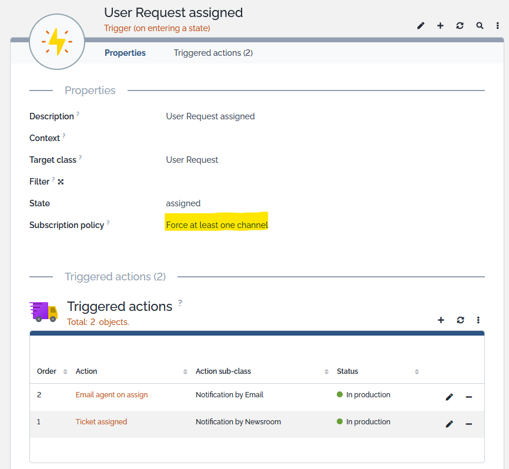
Task: Remove the Ticket assigned row
Action: pyautogui.click(x=468, y=424)
